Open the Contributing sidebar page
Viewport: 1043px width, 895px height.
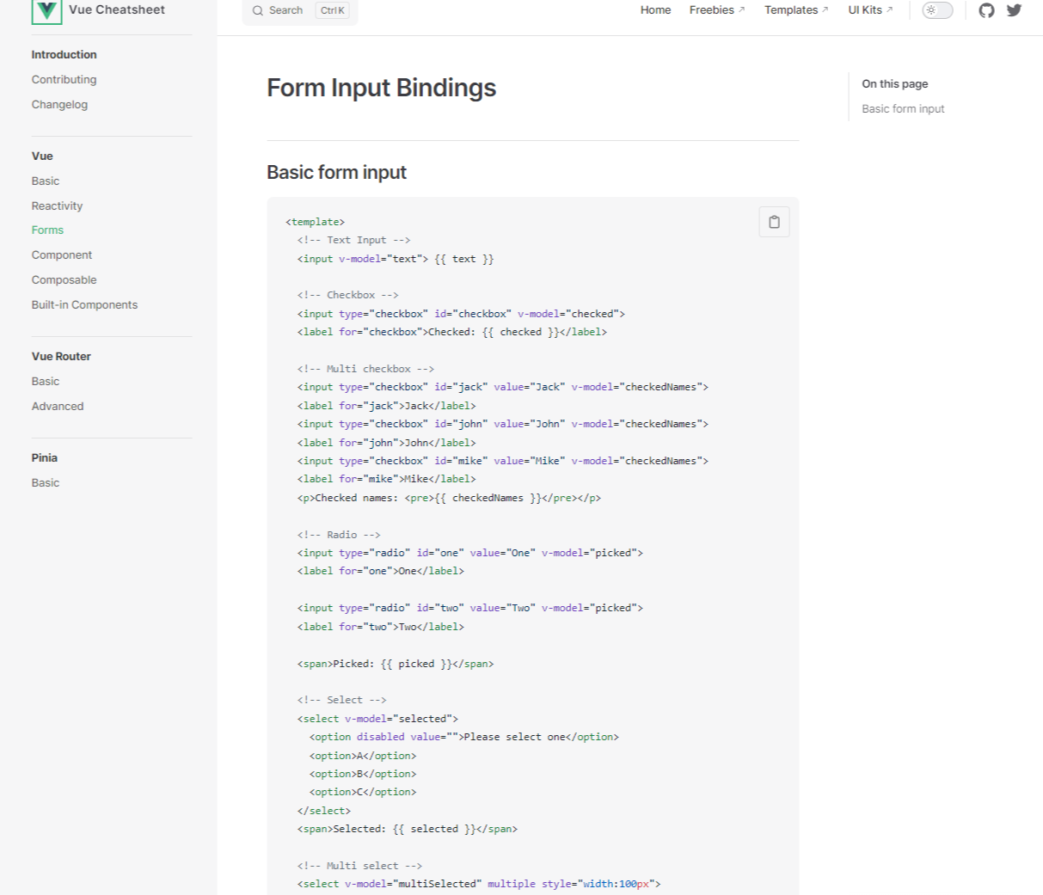point(64,79)
